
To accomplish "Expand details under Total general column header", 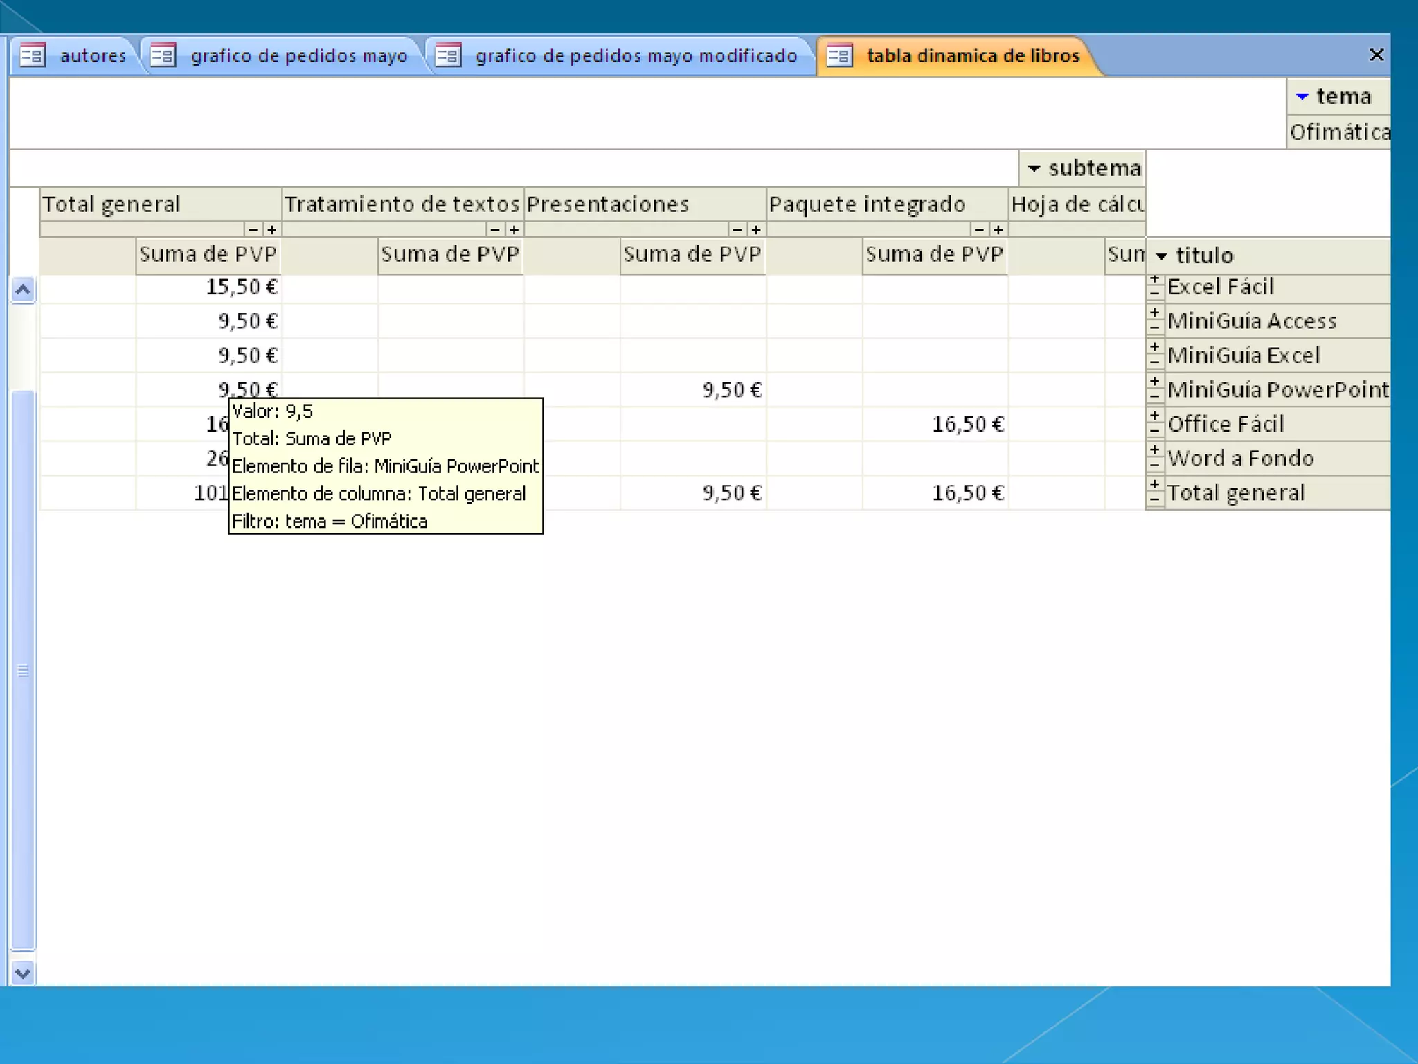I will (272, 229).
